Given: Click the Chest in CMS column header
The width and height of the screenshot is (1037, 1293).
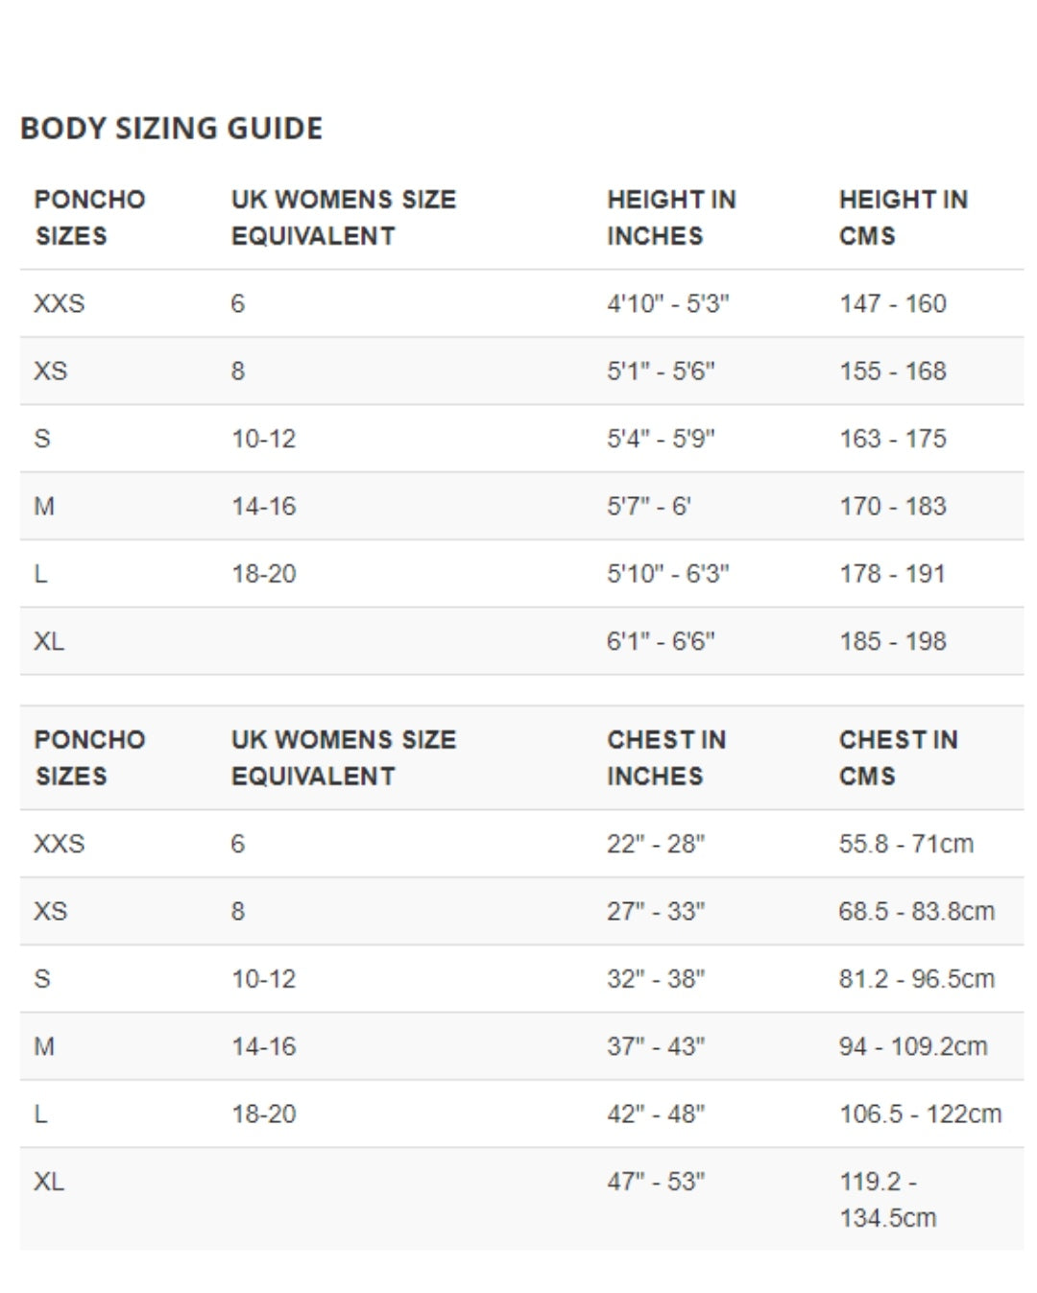Looking at the screenshot, I should [898, 758].
